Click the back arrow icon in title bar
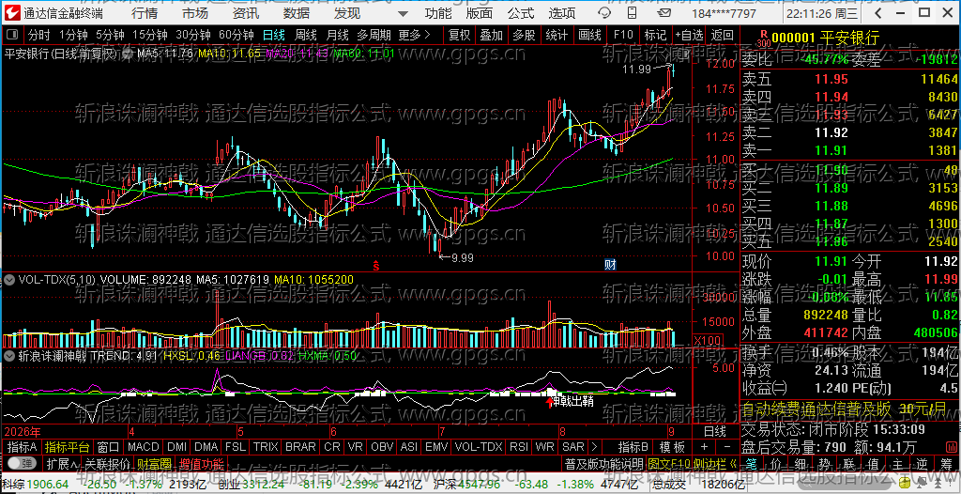Image resolution: width=961 pixels, height=494 pixels. (x=879, y=13)
